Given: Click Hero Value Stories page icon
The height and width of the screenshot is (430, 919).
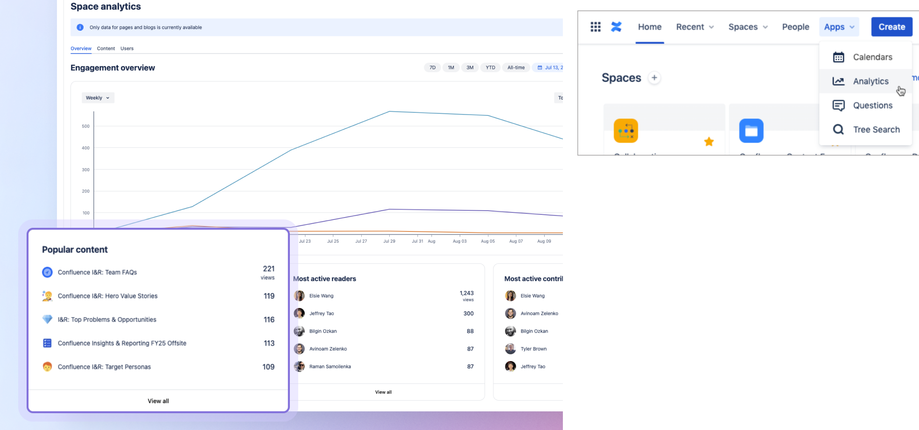Looking at the screenshot, I should (47, 296).
